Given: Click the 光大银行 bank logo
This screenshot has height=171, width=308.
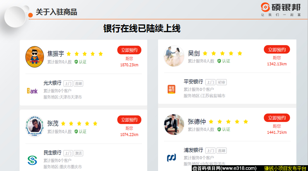Looking at the screenshot, I should click(x=32, y=91).
